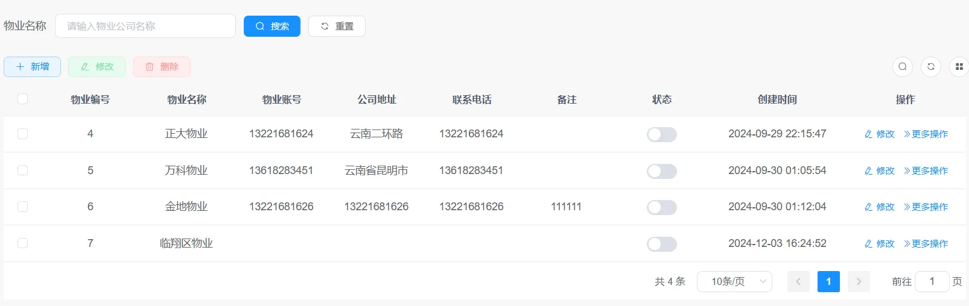Click the next page arrow

coord(859,281)
